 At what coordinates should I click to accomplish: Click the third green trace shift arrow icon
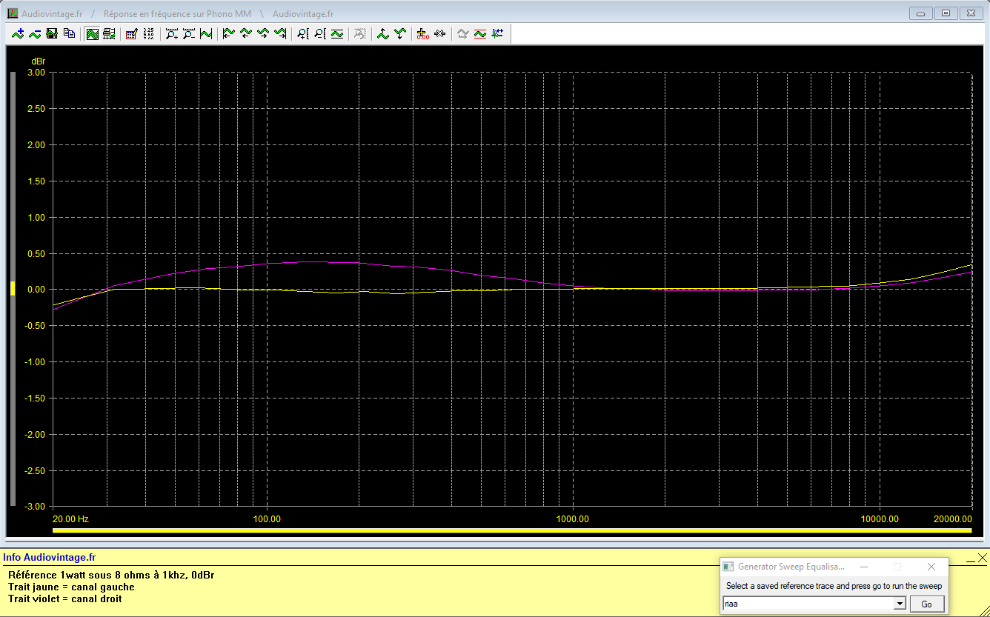263,33
